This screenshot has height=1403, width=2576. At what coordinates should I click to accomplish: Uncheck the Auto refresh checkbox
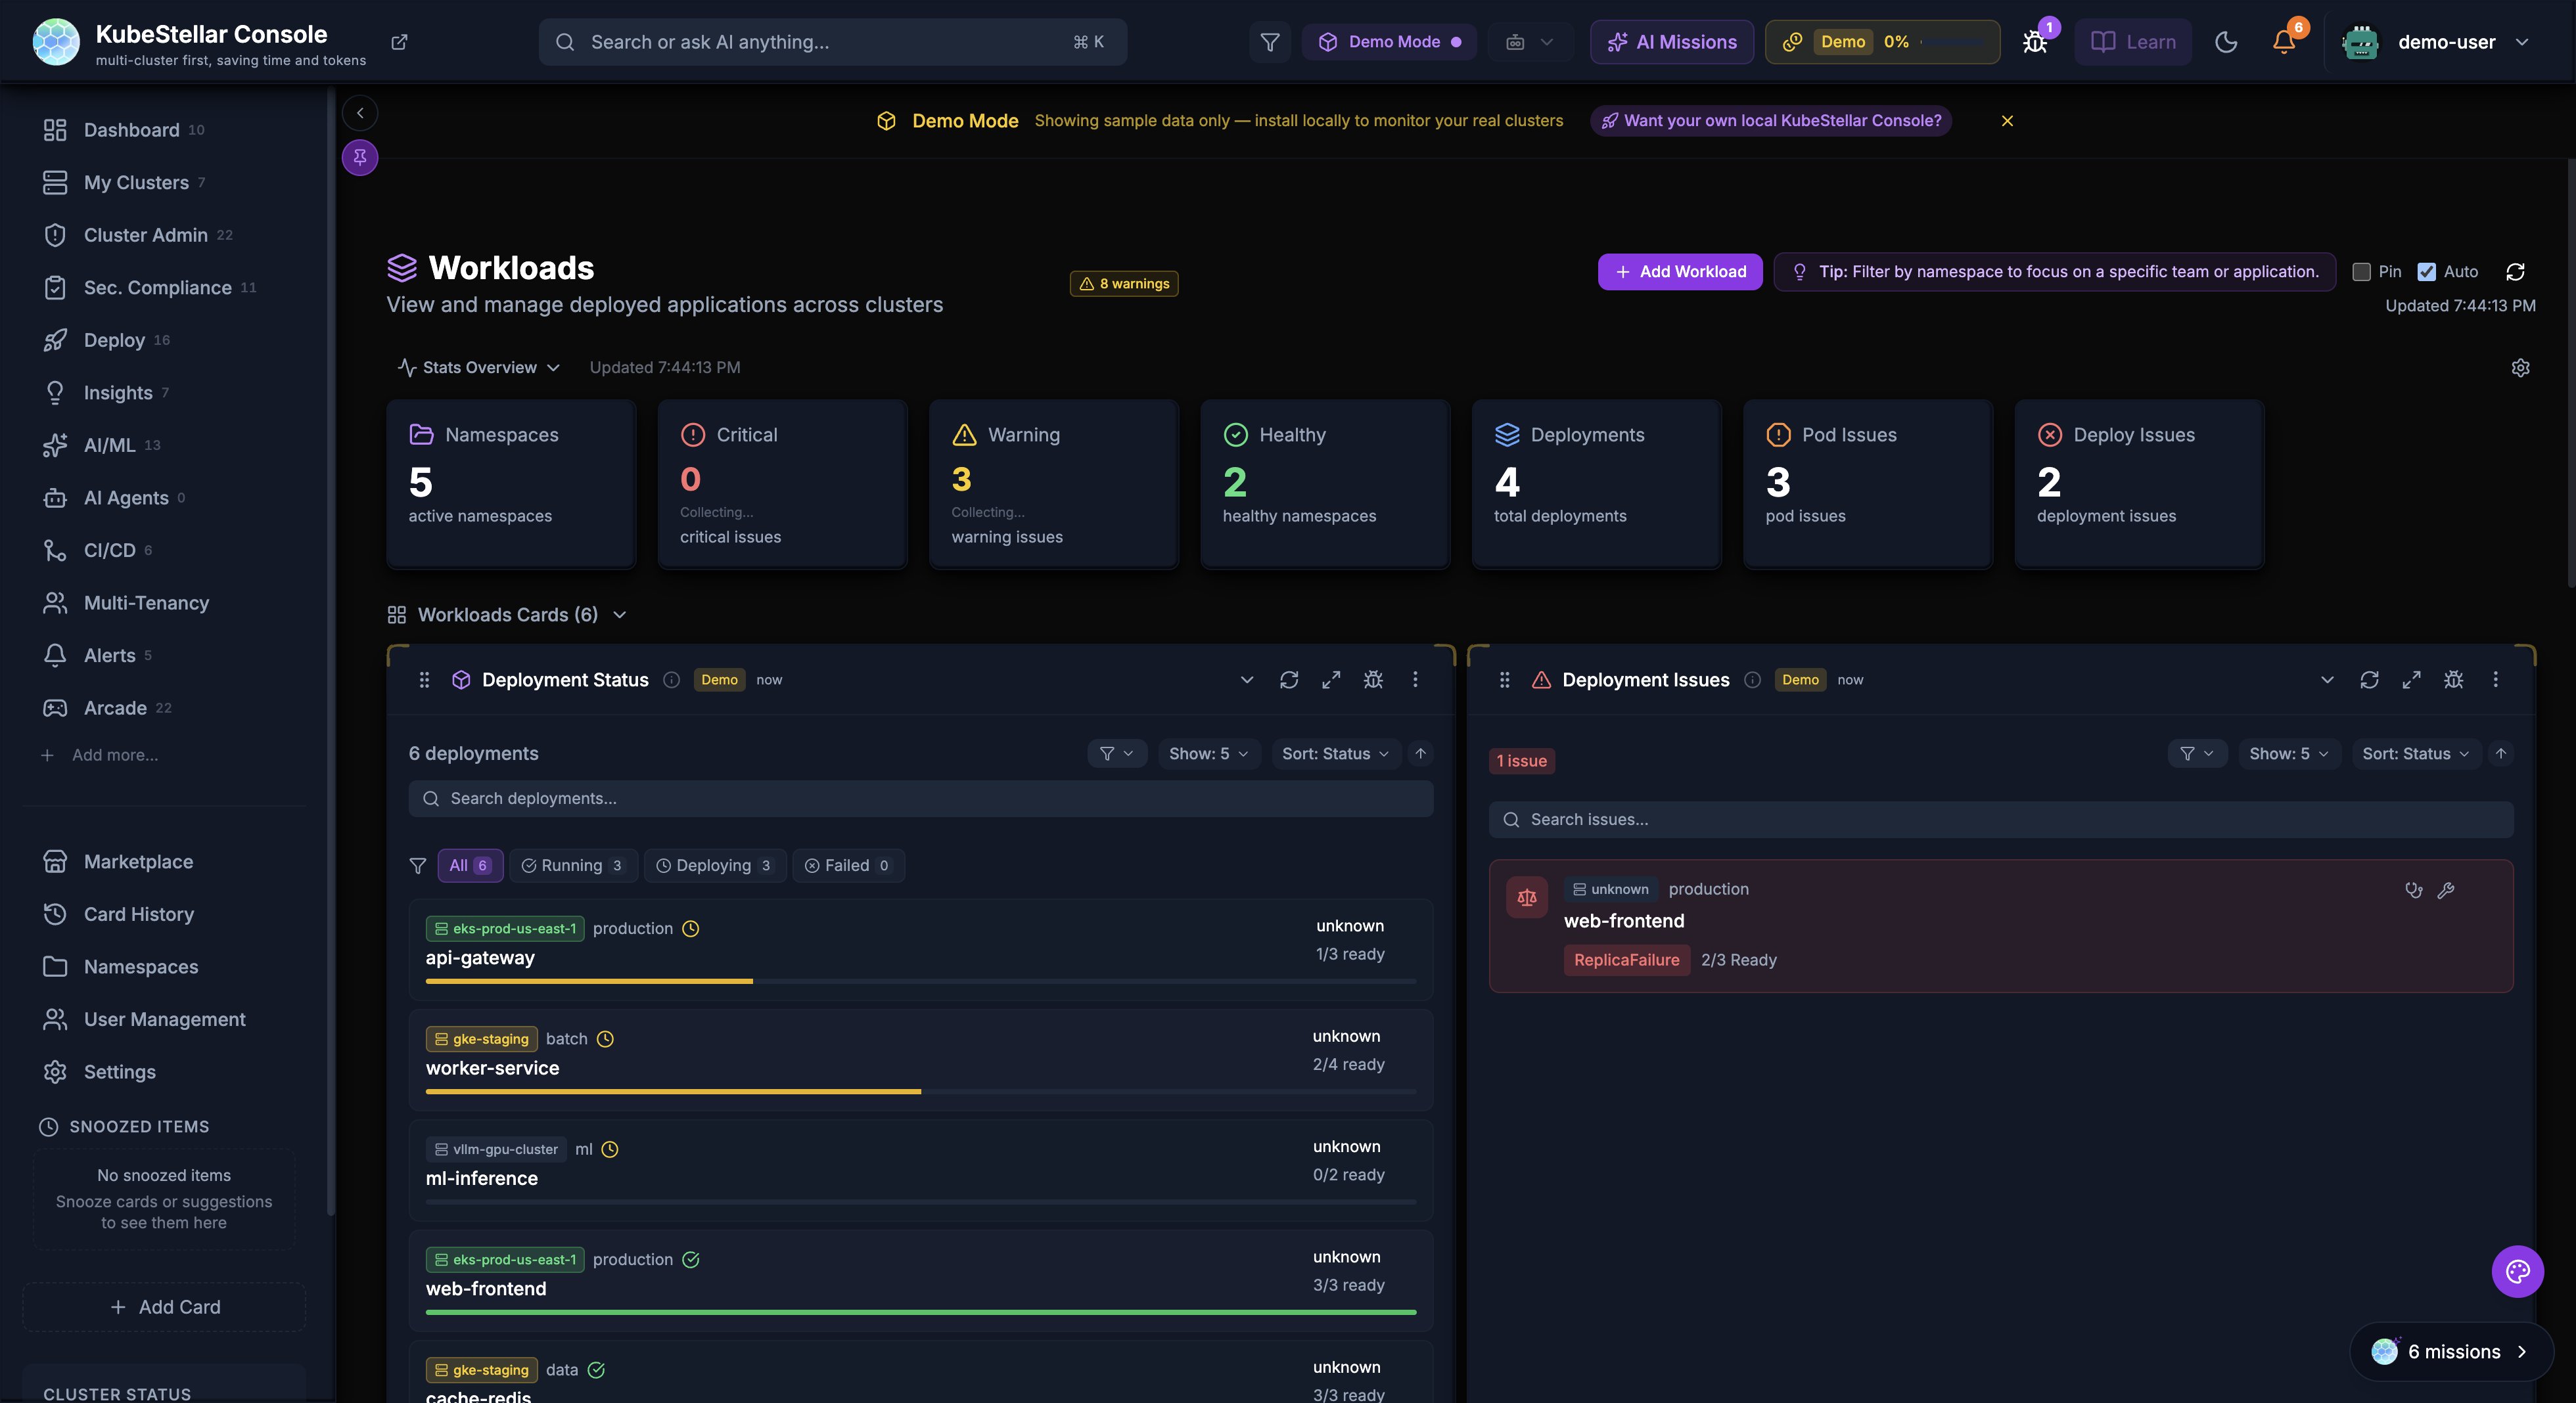coord(2426,272)
